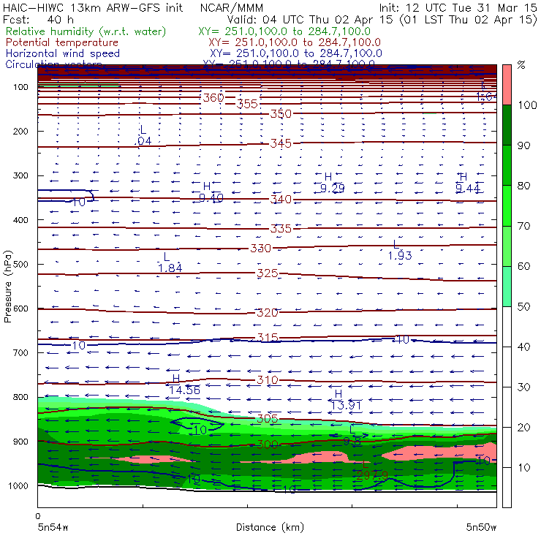Viewport: 541px width, 541px height.
Task: Select the colorbar '20' percent label
Action: pyautogui.click(x=523, y=428)
